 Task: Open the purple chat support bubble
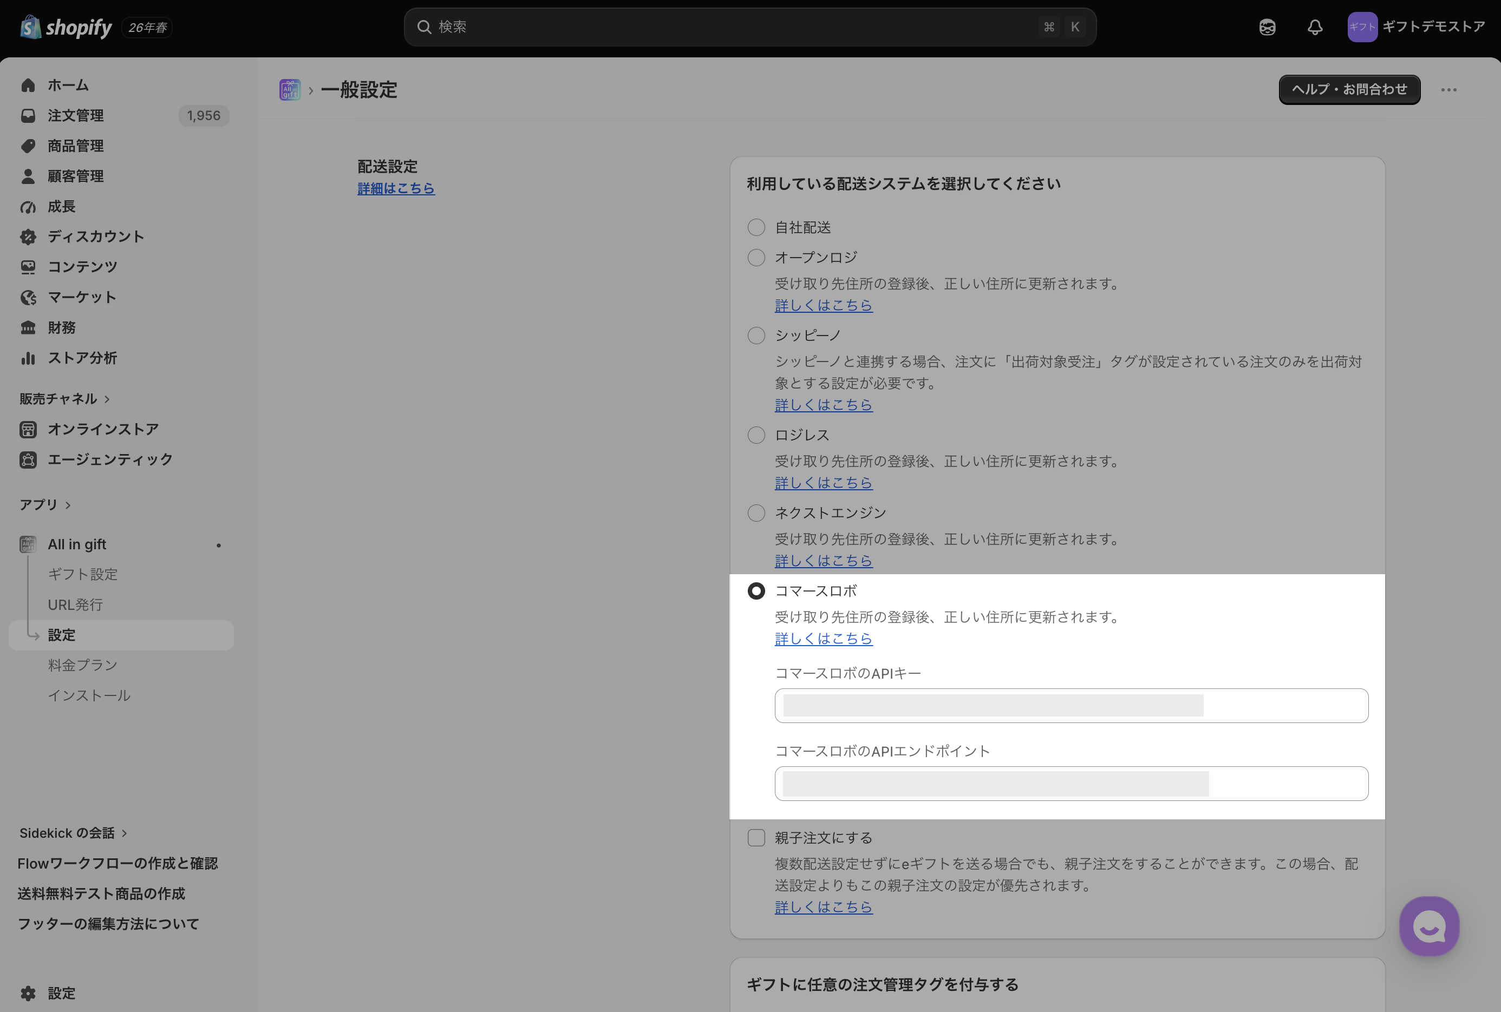(1430, 926)
